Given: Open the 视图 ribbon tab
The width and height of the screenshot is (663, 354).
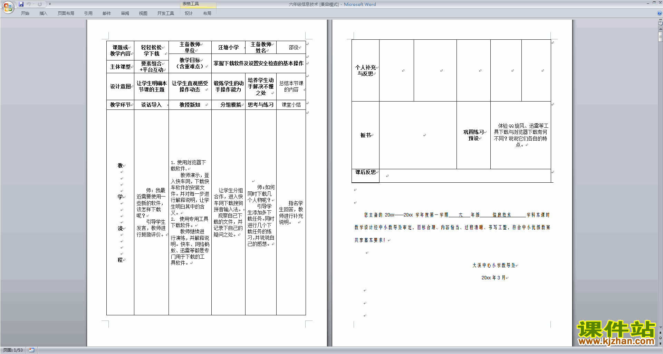Looking at the screenshot, I should [x=143, y=13].
